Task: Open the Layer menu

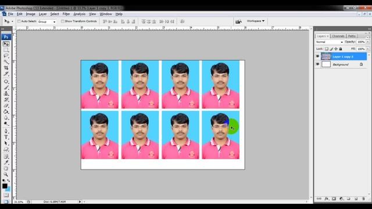Action: [42, 14]
